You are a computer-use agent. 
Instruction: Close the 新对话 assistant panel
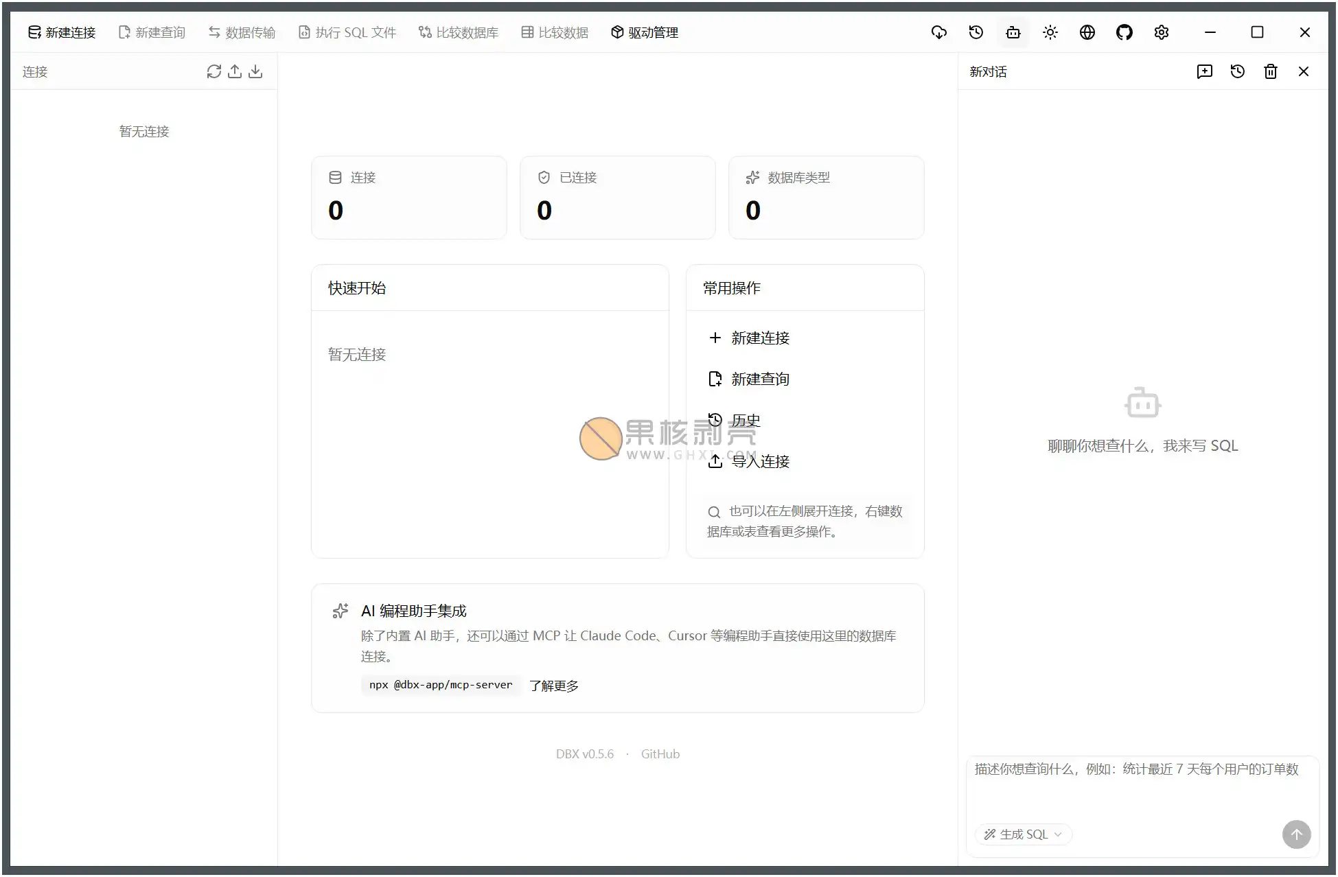coord(1304,71)
